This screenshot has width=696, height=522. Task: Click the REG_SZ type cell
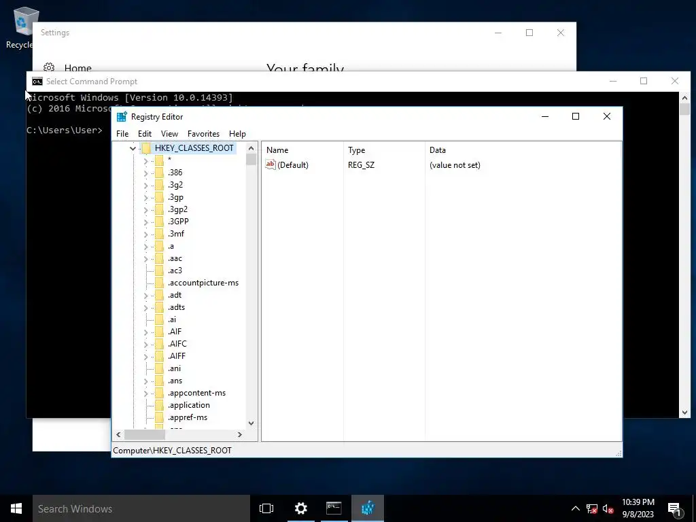(361, 165)
